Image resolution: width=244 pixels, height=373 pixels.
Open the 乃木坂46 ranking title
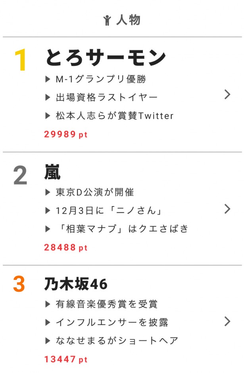[76, 284]
